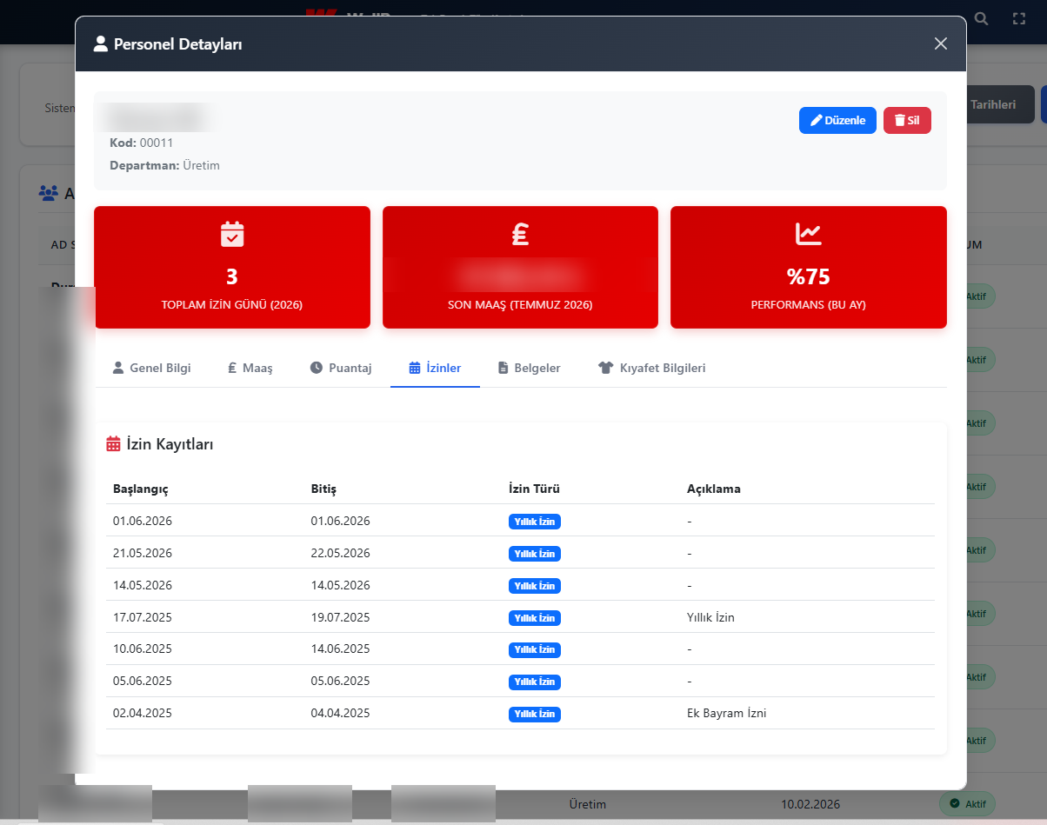Image resolution: width=1047 pixels, height=825 pixels.
Task: Click the Departman: Üretim text
Action: [x=164, y=165]
